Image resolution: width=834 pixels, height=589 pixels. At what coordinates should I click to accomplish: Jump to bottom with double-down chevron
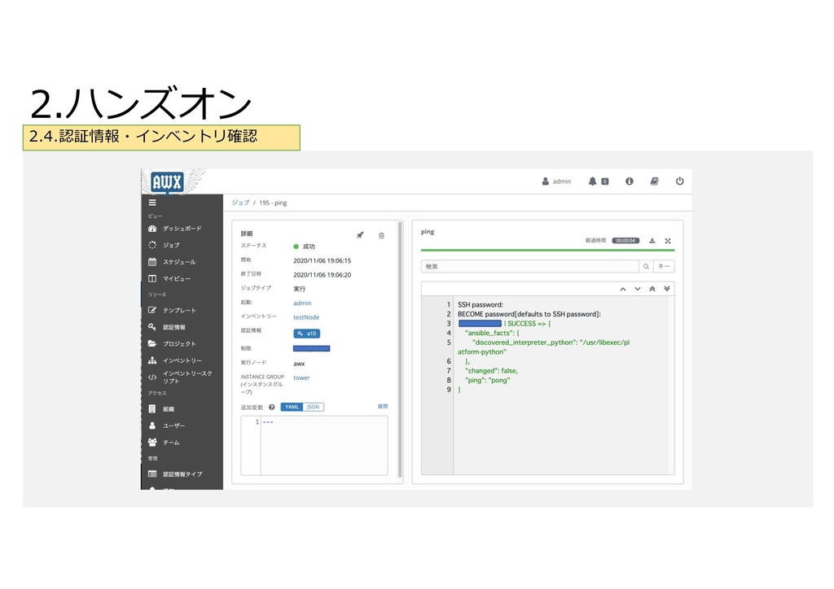(667, 288)
